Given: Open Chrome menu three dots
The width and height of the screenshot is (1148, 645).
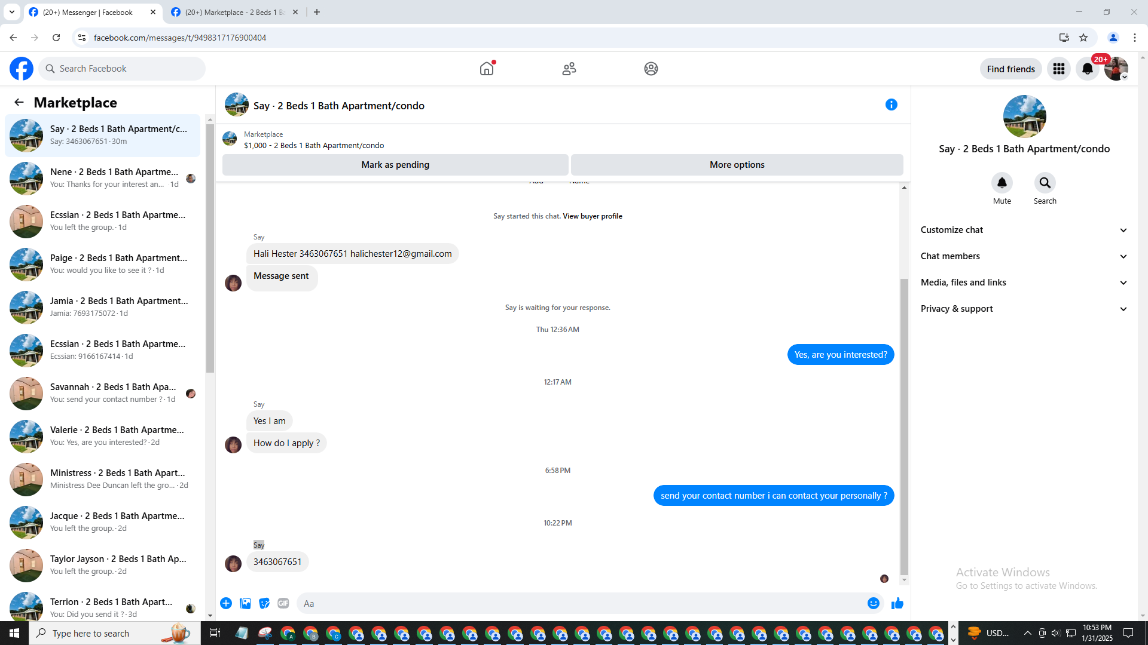Looking at the screenshot, I should pos(1135,38).
